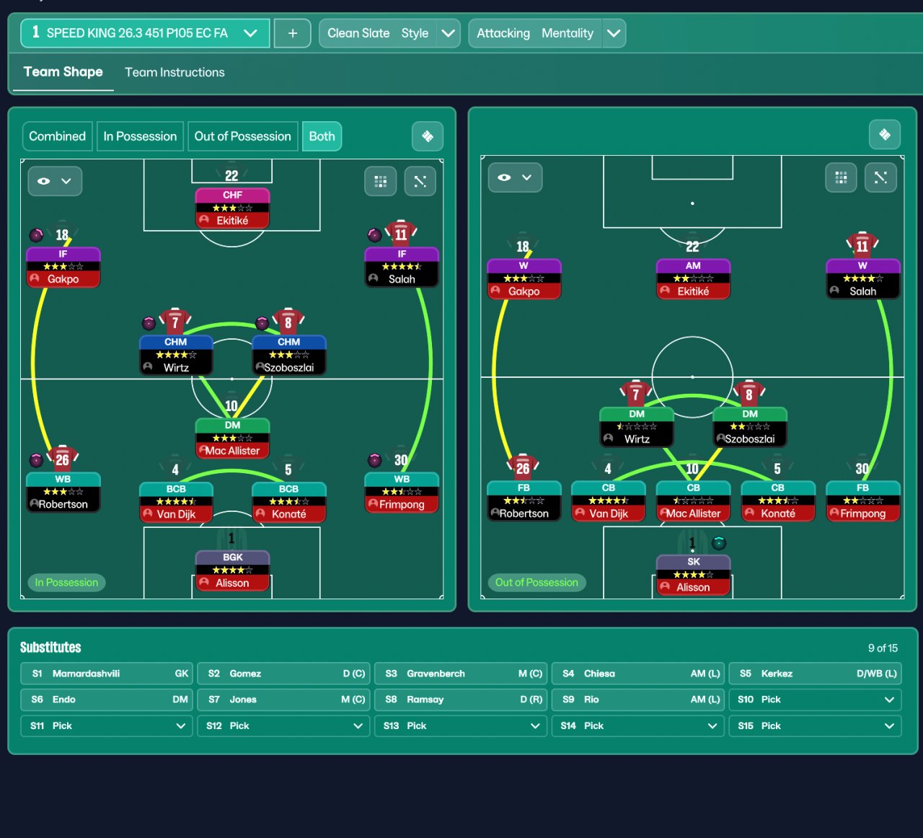This screenshot has width=923, height=838.
Task: Select Salah's number 11 shirt on left pitch
Action: [401, 233]
